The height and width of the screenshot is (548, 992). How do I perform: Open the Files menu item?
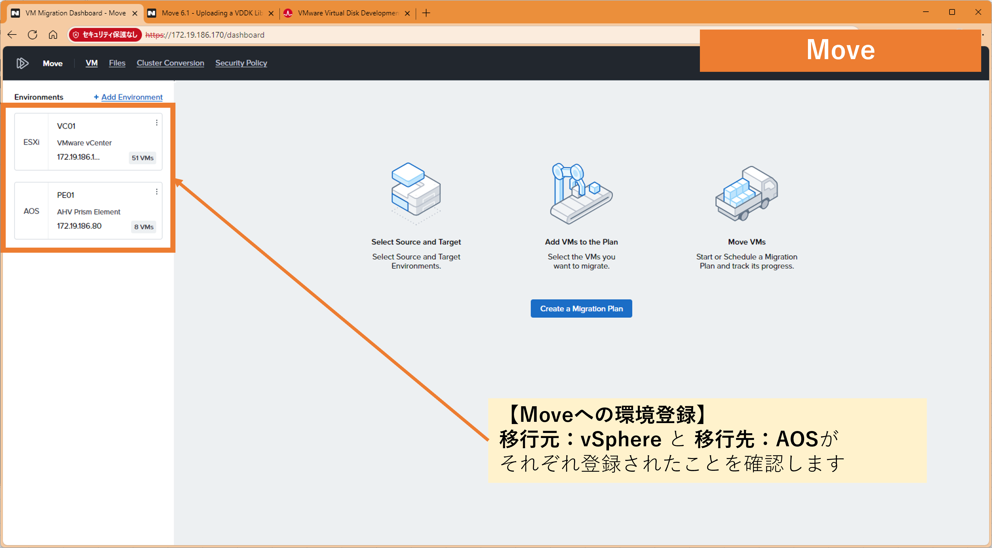(x=117, y=63)
